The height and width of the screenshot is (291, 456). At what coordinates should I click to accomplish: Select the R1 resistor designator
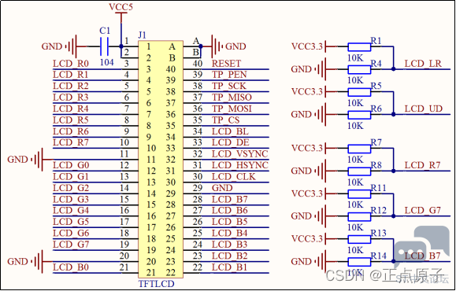(376, 41)
